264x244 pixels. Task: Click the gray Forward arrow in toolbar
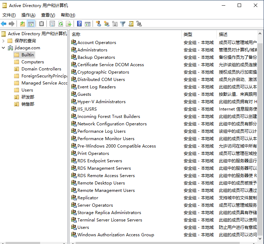pos(12,24)
